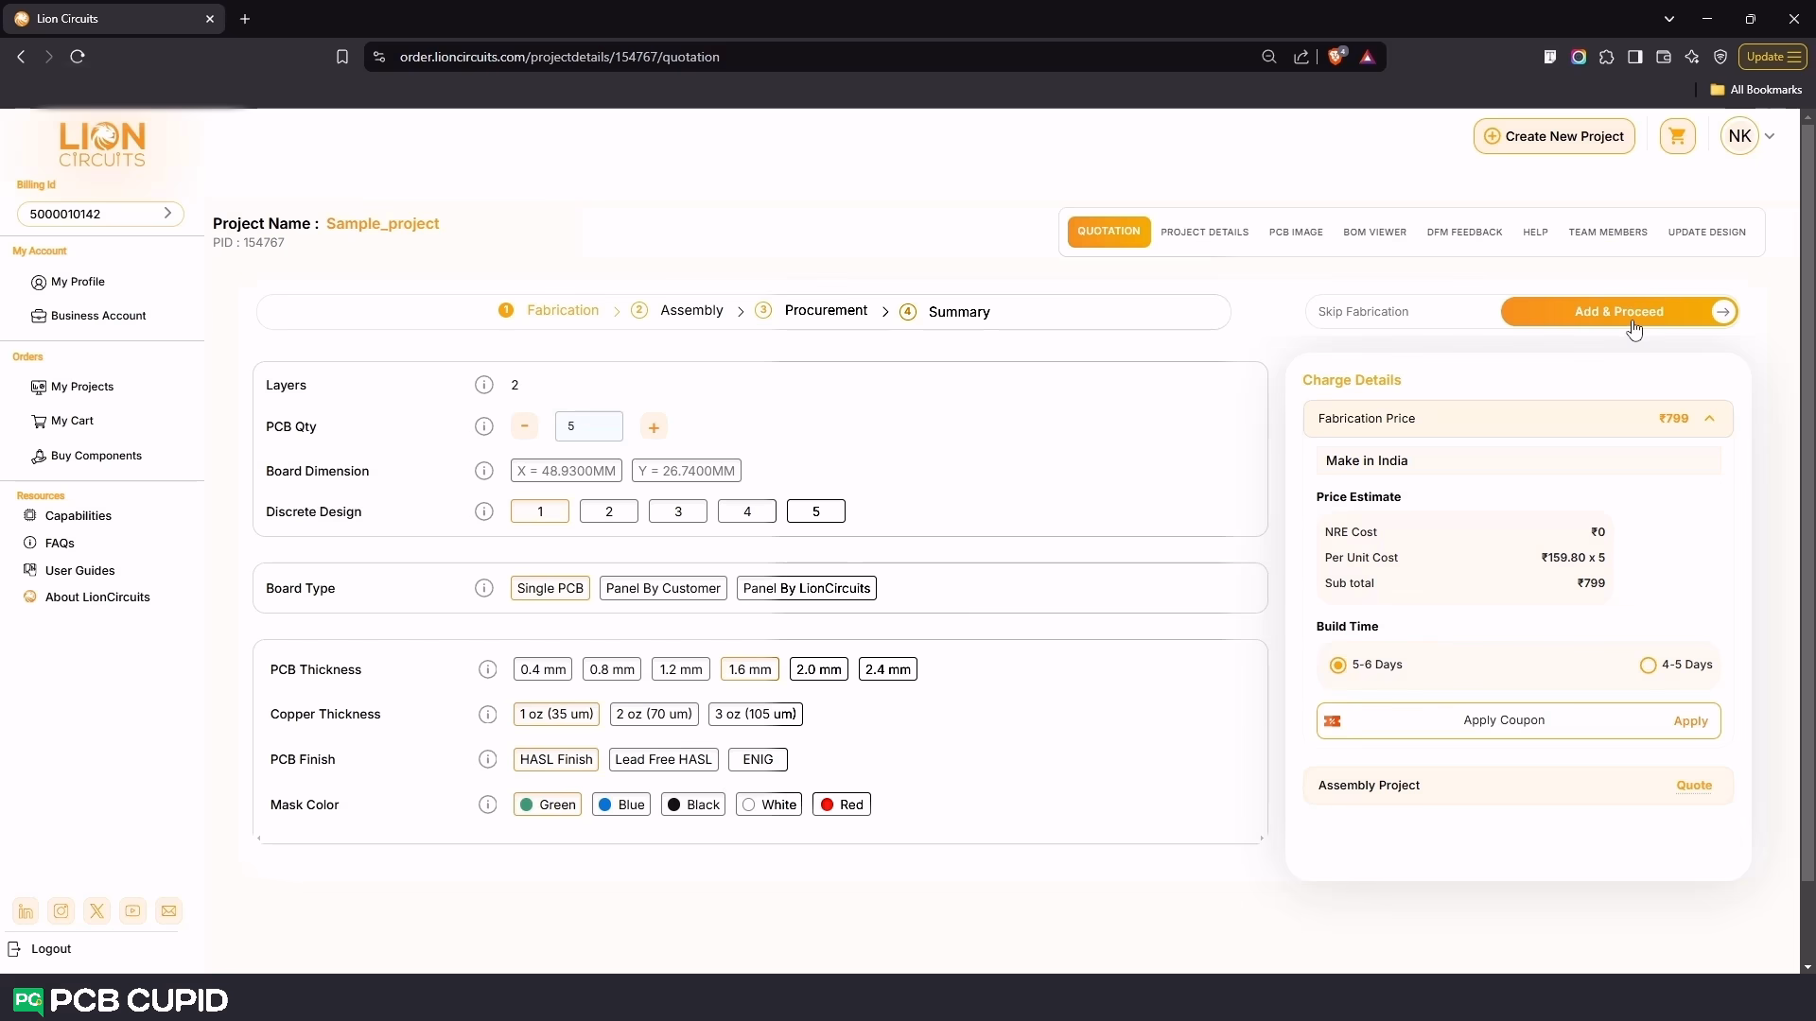This screenshot has height=1021, width=1816.
Task: Pick the Red mask color swatch
Action: coord(841,805)
